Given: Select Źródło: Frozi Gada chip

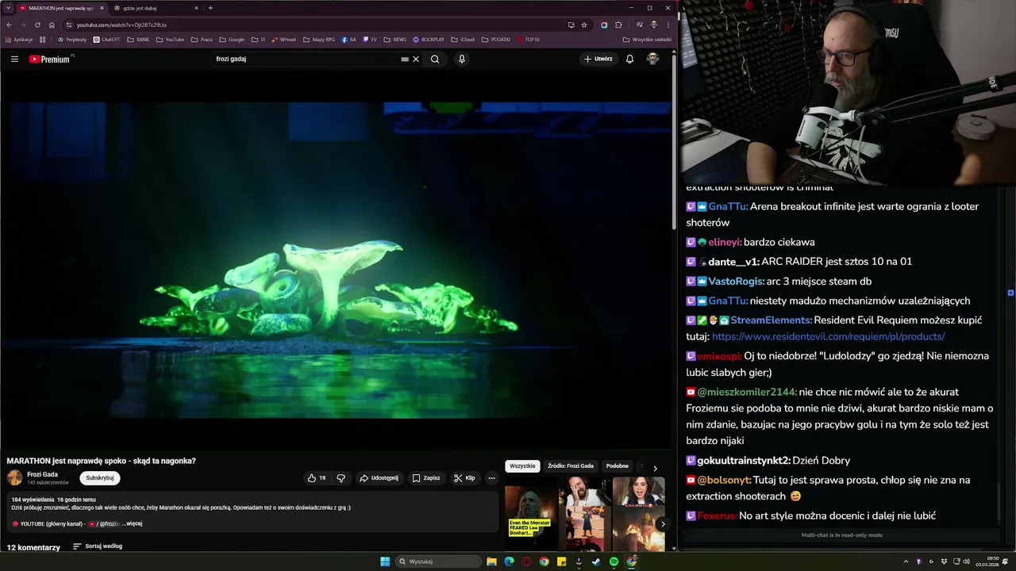Looking at the screenshot, I should 571,466.
